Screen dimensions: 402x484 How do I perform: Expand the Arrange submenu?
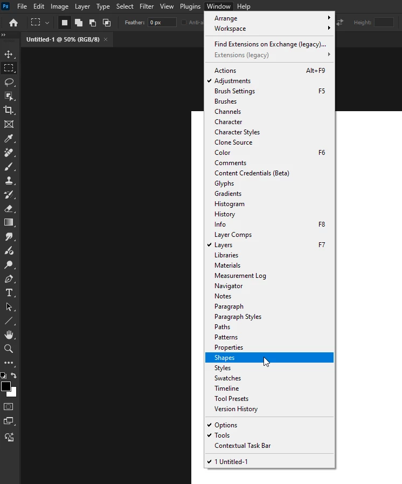[x=269, y=18]
